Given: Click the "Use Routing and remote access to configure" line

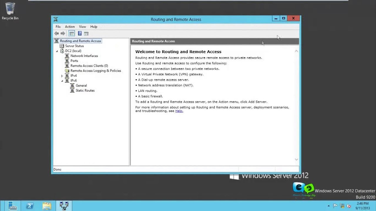Looking at the screenshot, I should [x=181, y=63].
